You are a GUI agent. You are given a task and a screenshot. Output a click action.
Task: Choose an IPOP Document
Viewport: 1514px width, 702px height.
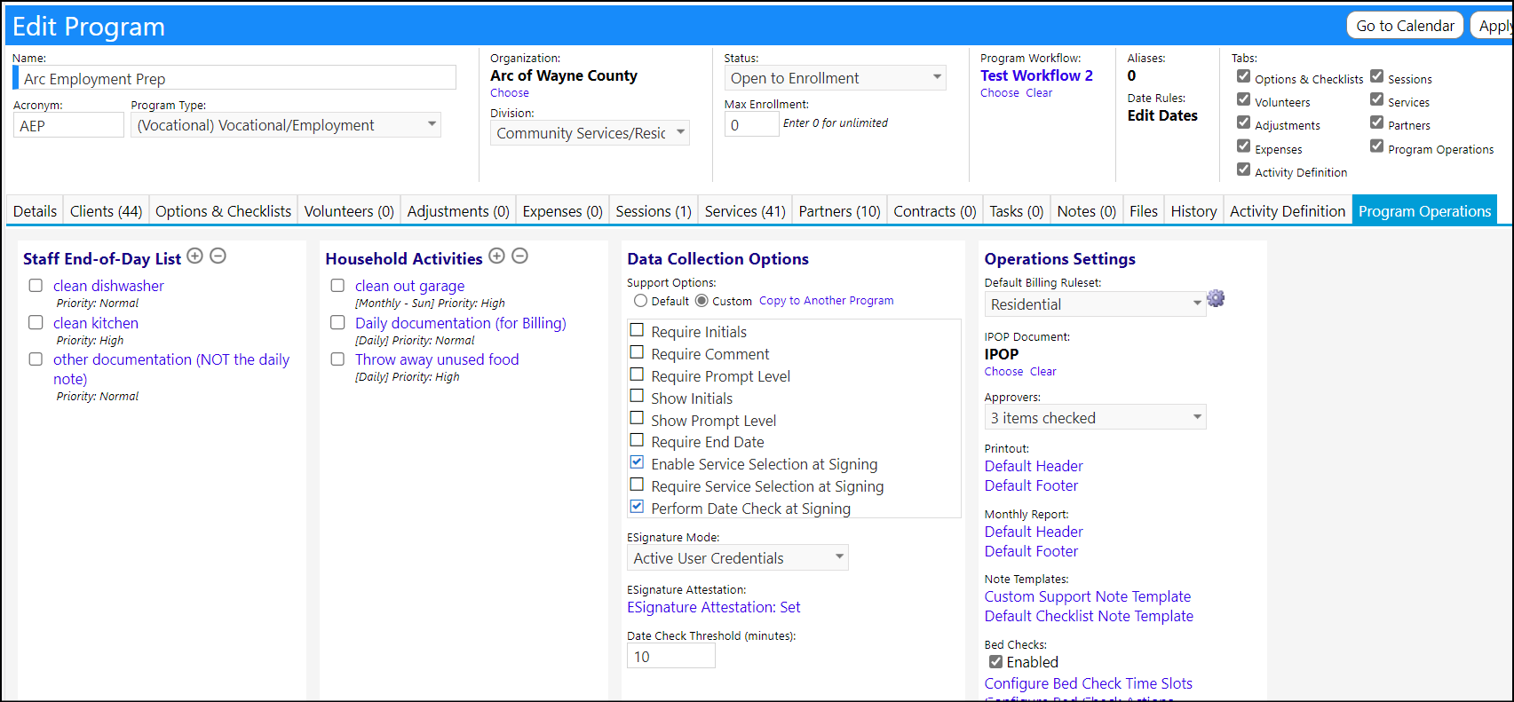coord(1003,372)
